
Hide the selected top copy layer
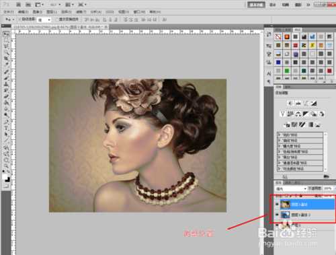tap(277, 205)
